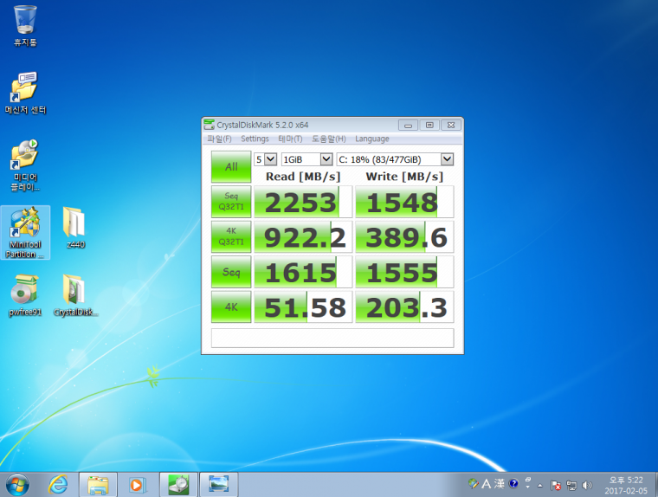Launch Internet Explorer from the taskbar
This screenshot has height=497, width=658.
pos(58,485)
